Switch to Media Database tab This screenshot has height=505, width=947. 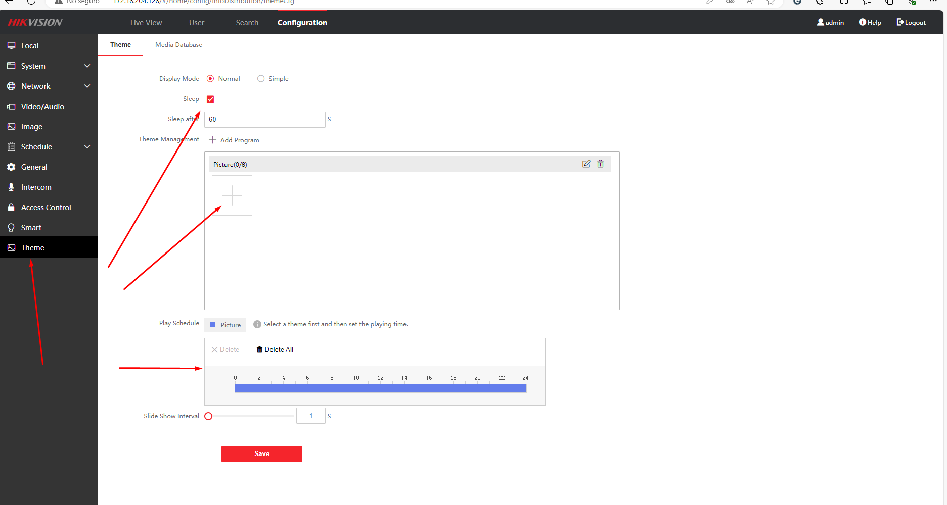pos(178,45)
